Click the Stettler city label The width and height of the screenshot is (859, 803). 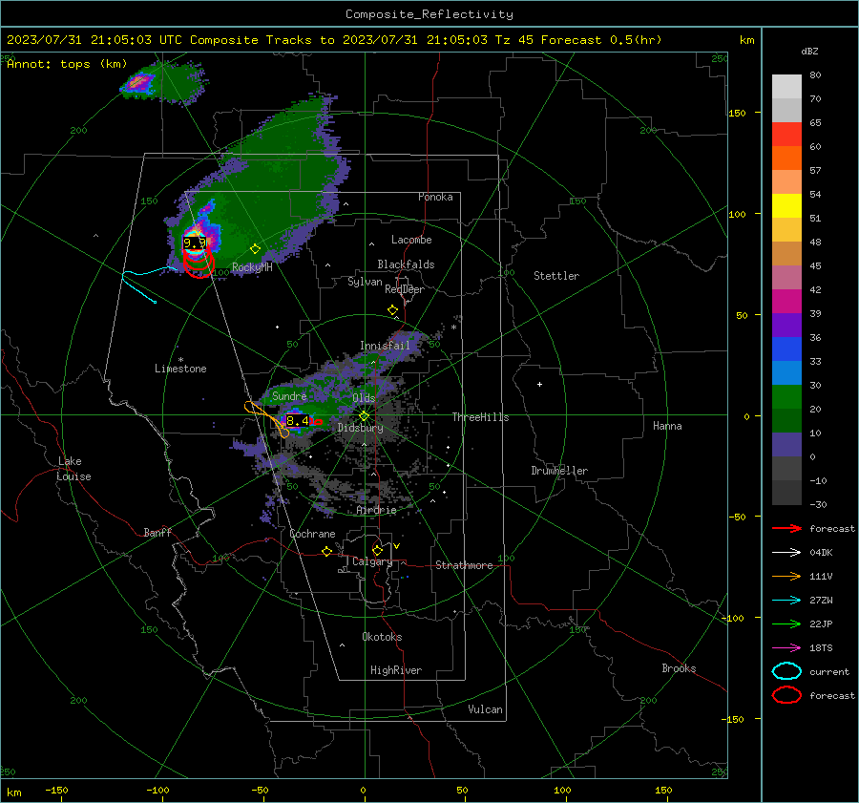[556, 276]
